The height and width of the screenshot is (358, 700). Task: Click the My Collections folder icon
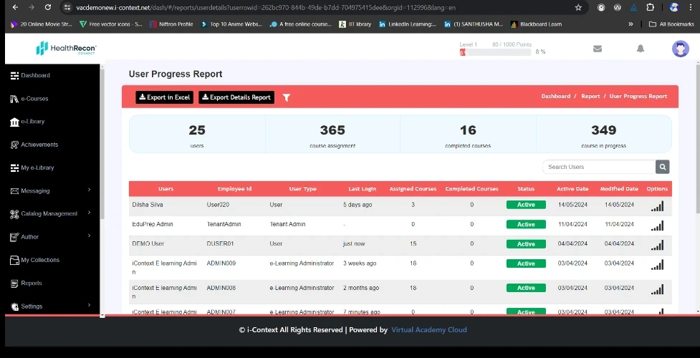tap(14, 260)
